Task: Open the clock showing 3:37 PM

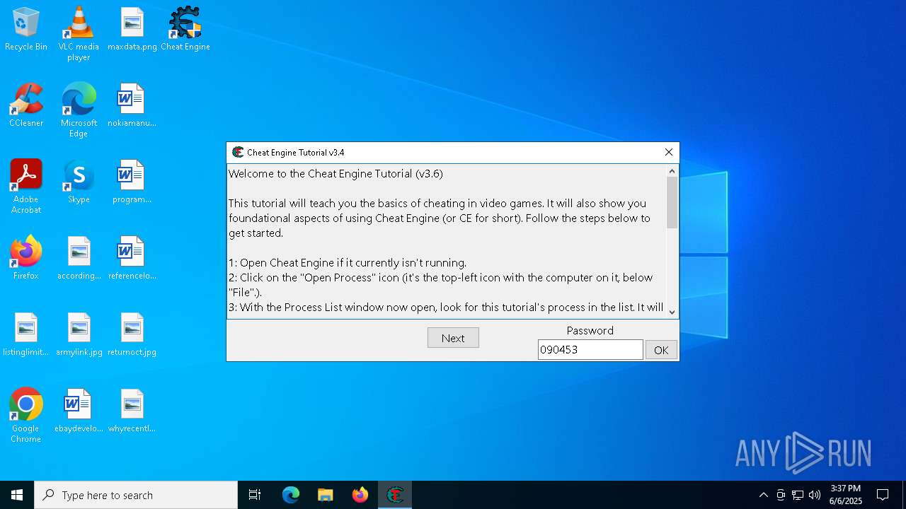Action: click(x=846, y=495)
